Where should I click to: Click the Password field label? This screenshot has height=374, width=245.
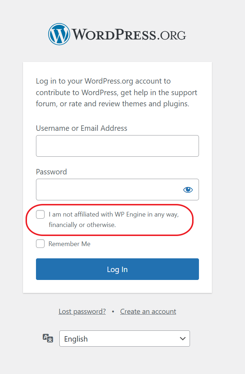pos(51,172)
